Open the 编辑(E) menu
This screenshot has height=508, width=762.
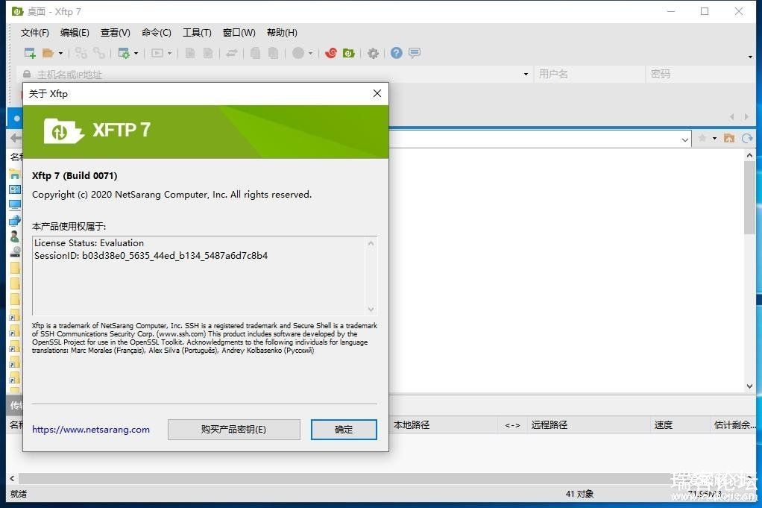[x=75, y=33]
